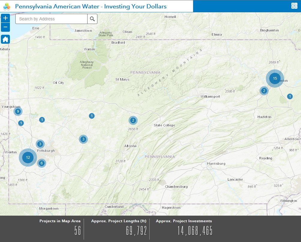Click the zoom in plus icon
Image resolution: width=301 pixels, height=242 pixels.
point(5,18)
